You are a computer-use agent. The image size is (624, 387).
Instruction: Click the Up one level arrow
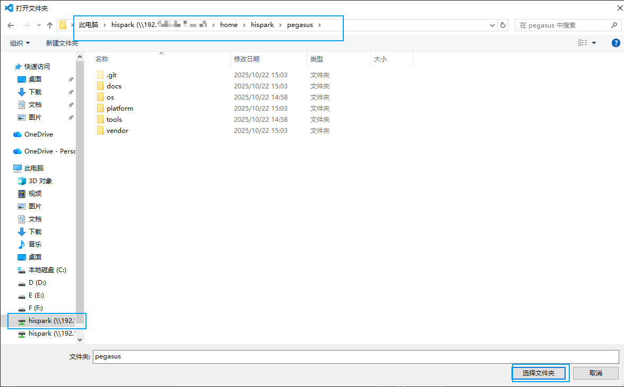(50, 25)
